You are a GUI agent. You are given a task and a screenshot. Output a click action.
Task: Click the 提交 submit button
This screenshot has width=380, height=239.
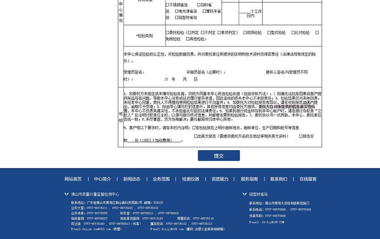219,155
